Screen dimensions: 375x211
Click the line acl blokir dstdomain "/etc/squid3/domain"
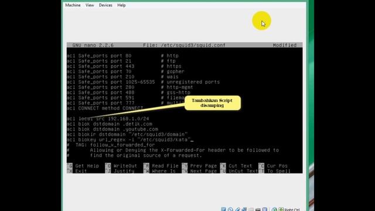click(127, 135)
